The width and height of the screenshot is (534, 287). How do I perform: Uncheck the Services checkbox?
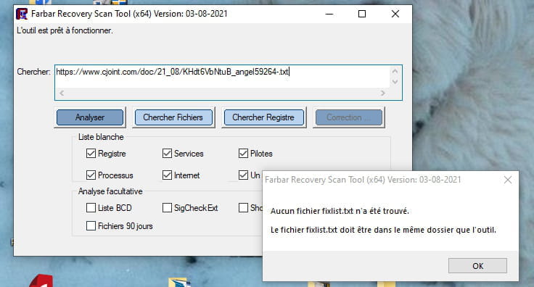(x=167, y=154)
